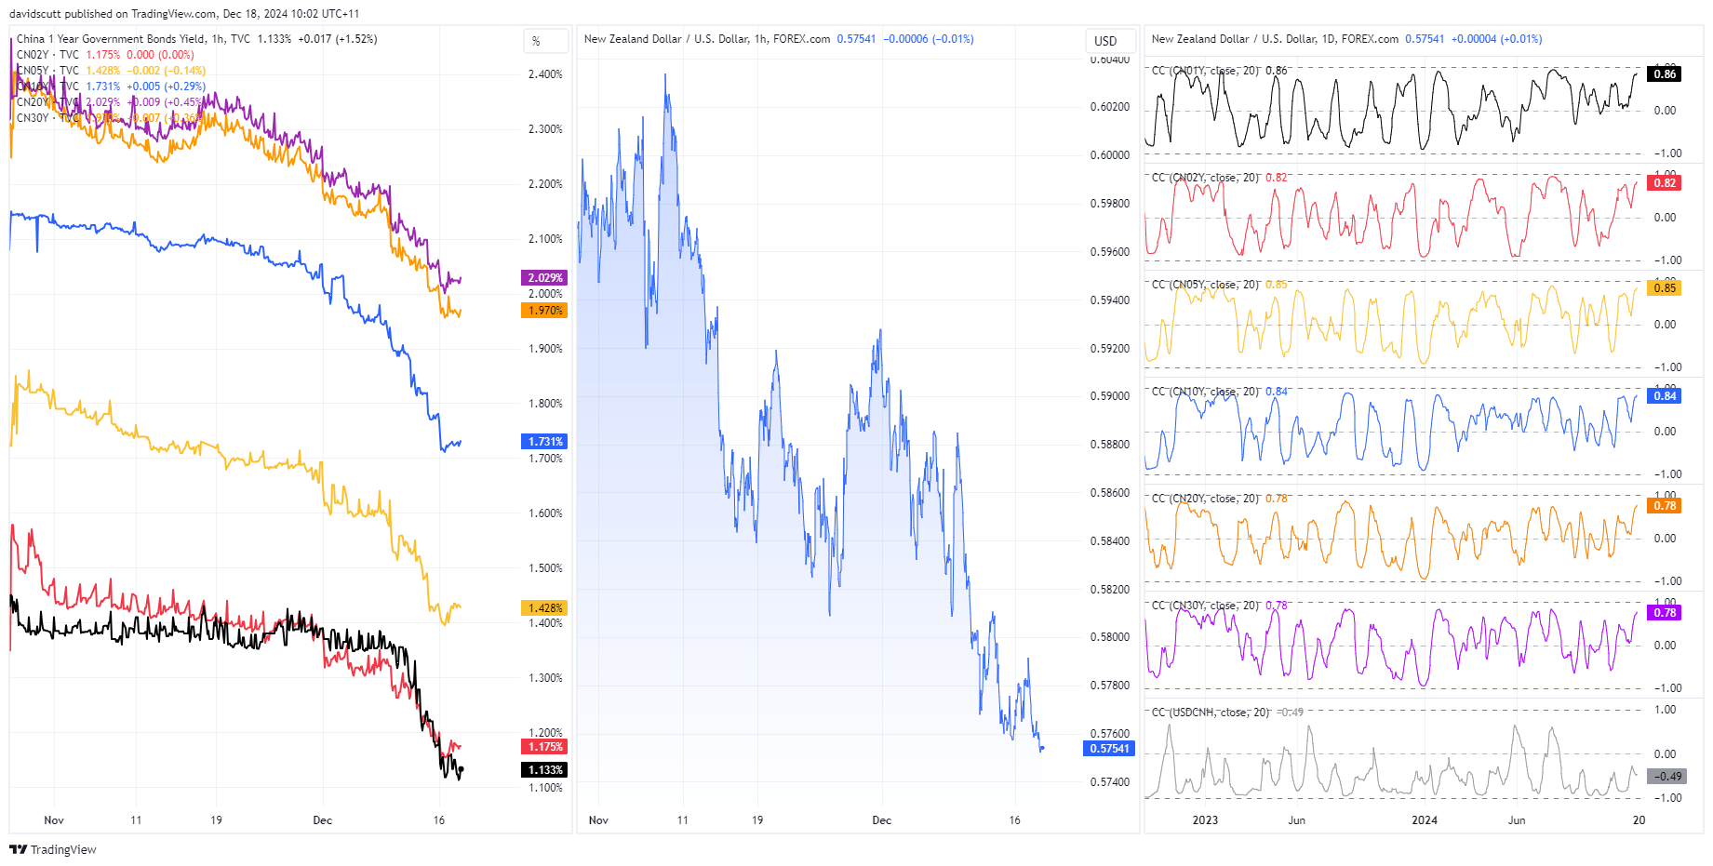Click the gray -0.49 correlation value tag
Viewport: 1713px width, 866px height.
(x=1666, y=777)
